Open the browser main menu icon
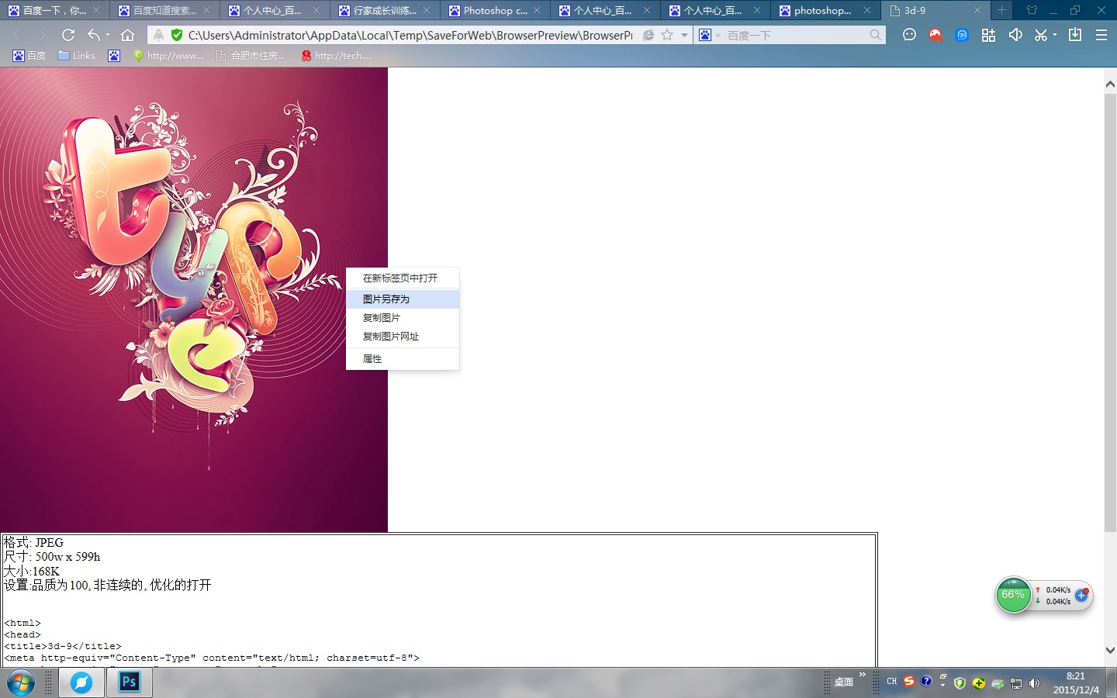This screenshot has height=698, width=1117. click(1101, 35)
